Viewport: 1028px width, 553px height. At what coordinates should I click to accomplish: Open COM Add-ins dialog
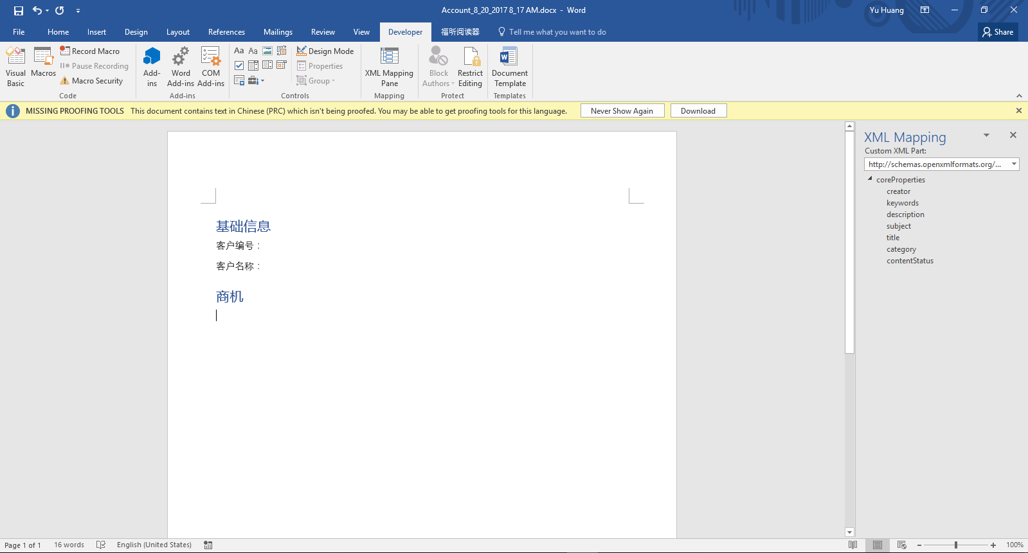point(211,67)
